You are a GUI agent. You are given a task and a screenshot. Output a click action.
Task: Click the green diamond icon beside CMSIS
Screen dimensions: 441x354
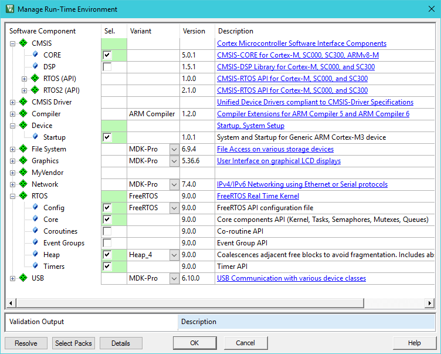pyautogui.click(x=23, y=43)
